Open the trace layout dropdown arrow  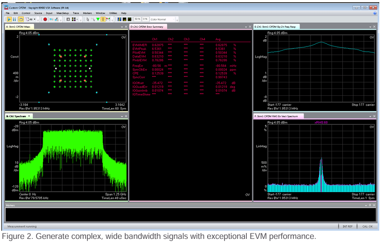(x=77, y=19)
